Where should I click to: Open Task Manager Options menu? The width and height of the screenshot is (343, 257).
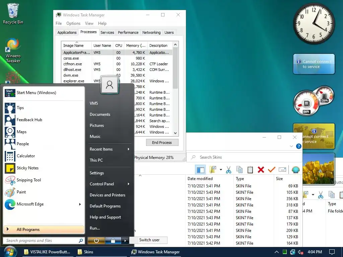(73, 23)
